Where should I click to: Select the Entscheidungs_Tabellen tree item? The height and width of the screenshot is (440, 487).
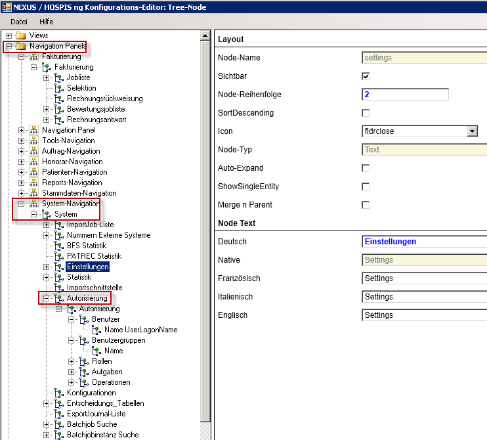coord(105,403)
